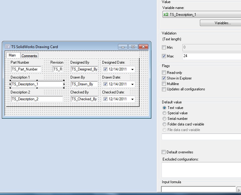
Task: Check Updates all configurations
Action: coord(164,89)
